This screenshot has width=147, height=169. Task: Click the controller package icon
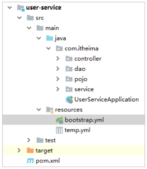69,59
